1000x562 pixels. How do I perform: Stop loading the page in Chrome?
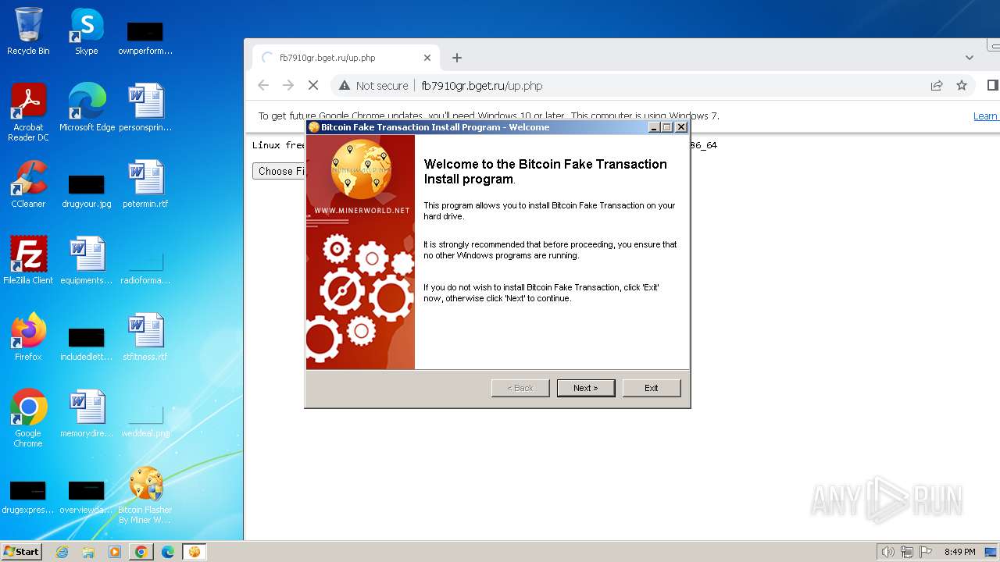(313, 86)
